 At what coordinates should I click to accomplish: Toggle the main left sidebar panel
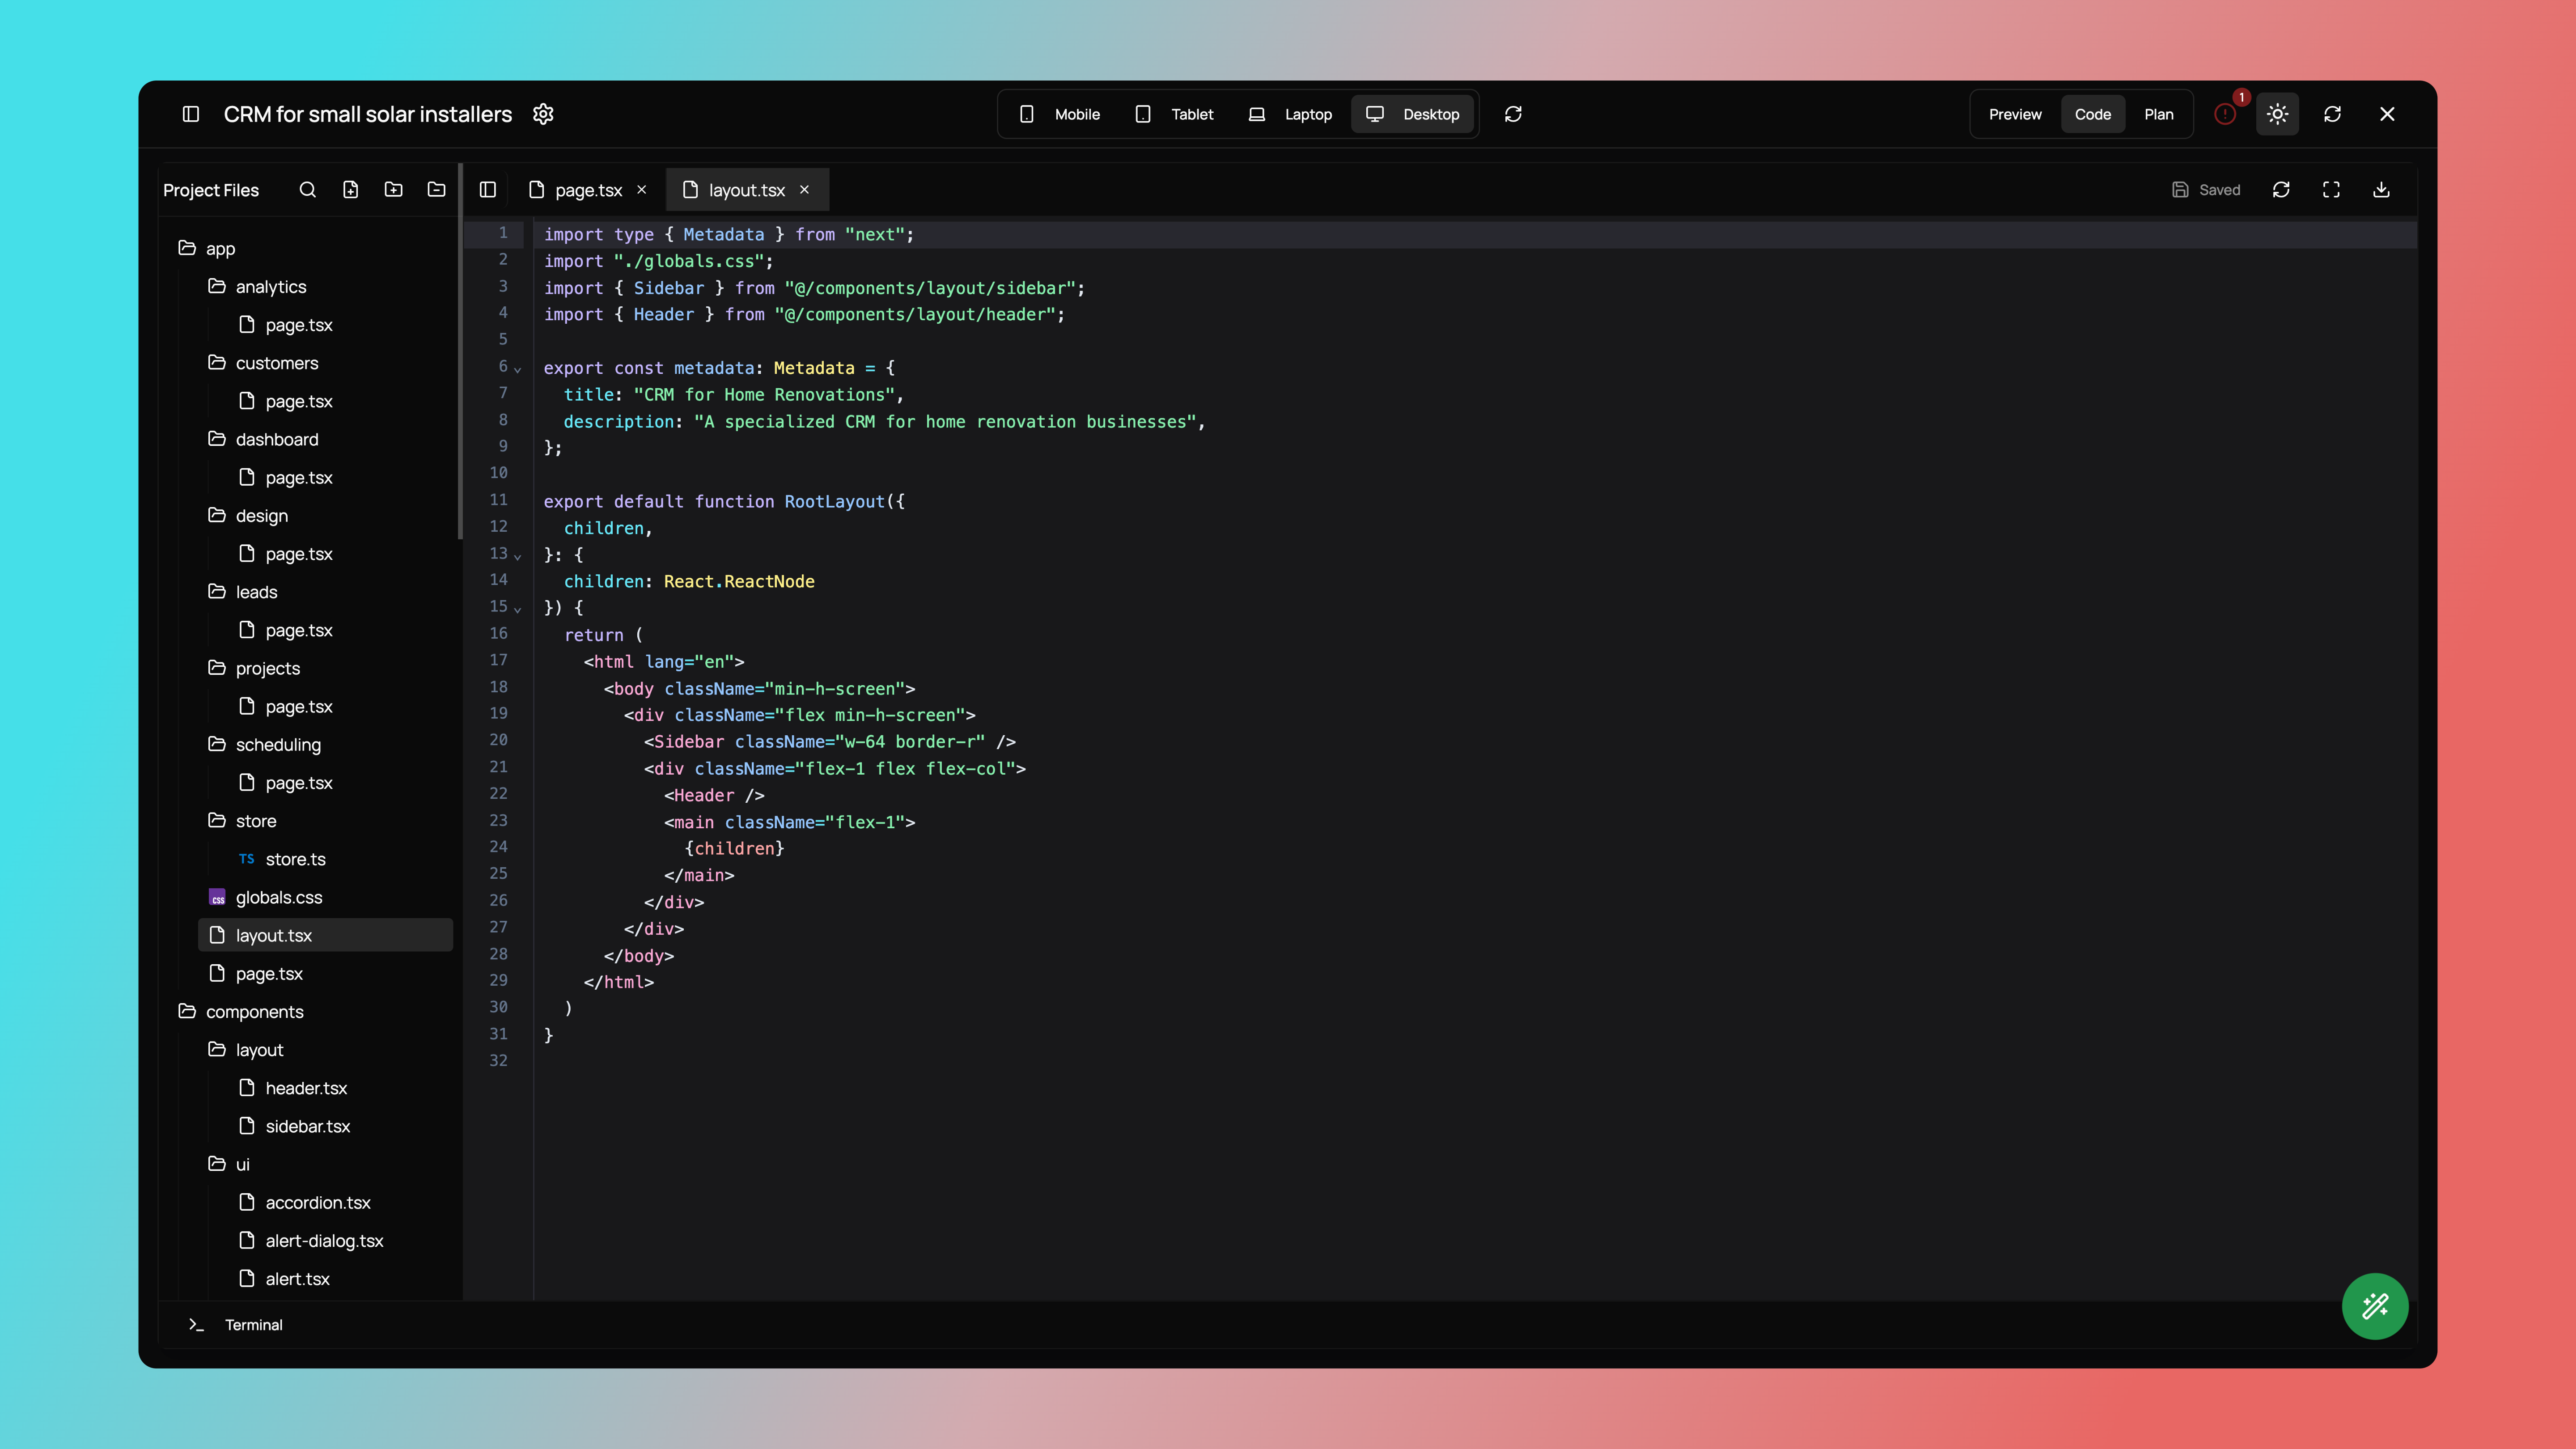click(x=191, y=114)
